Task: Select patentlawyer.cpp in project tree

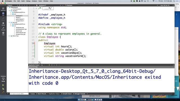Action: point(21,33)
